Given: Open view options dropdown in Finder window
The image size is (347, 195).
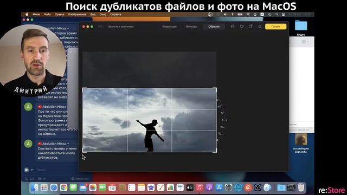Looking at the screenshot, I should [x=305, y=42].
